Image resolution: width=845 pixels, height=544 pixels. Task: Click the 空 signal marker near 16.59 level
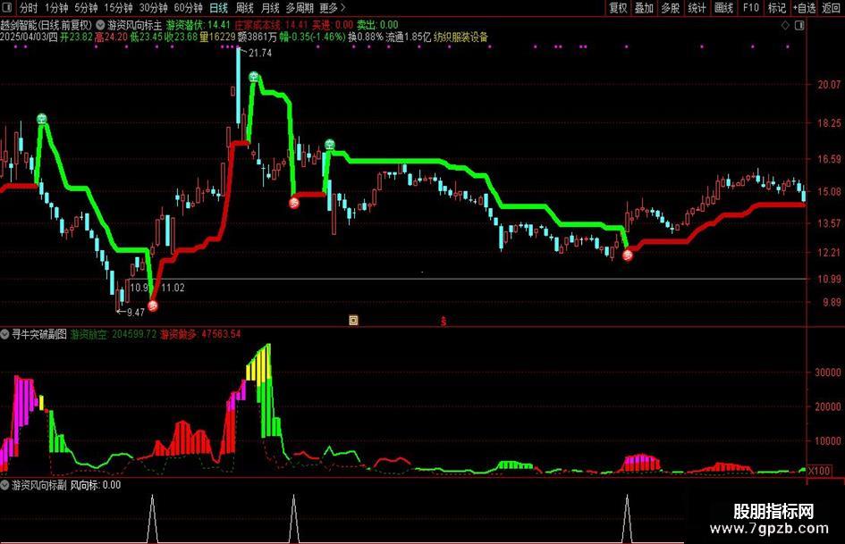tap(330, 145)
